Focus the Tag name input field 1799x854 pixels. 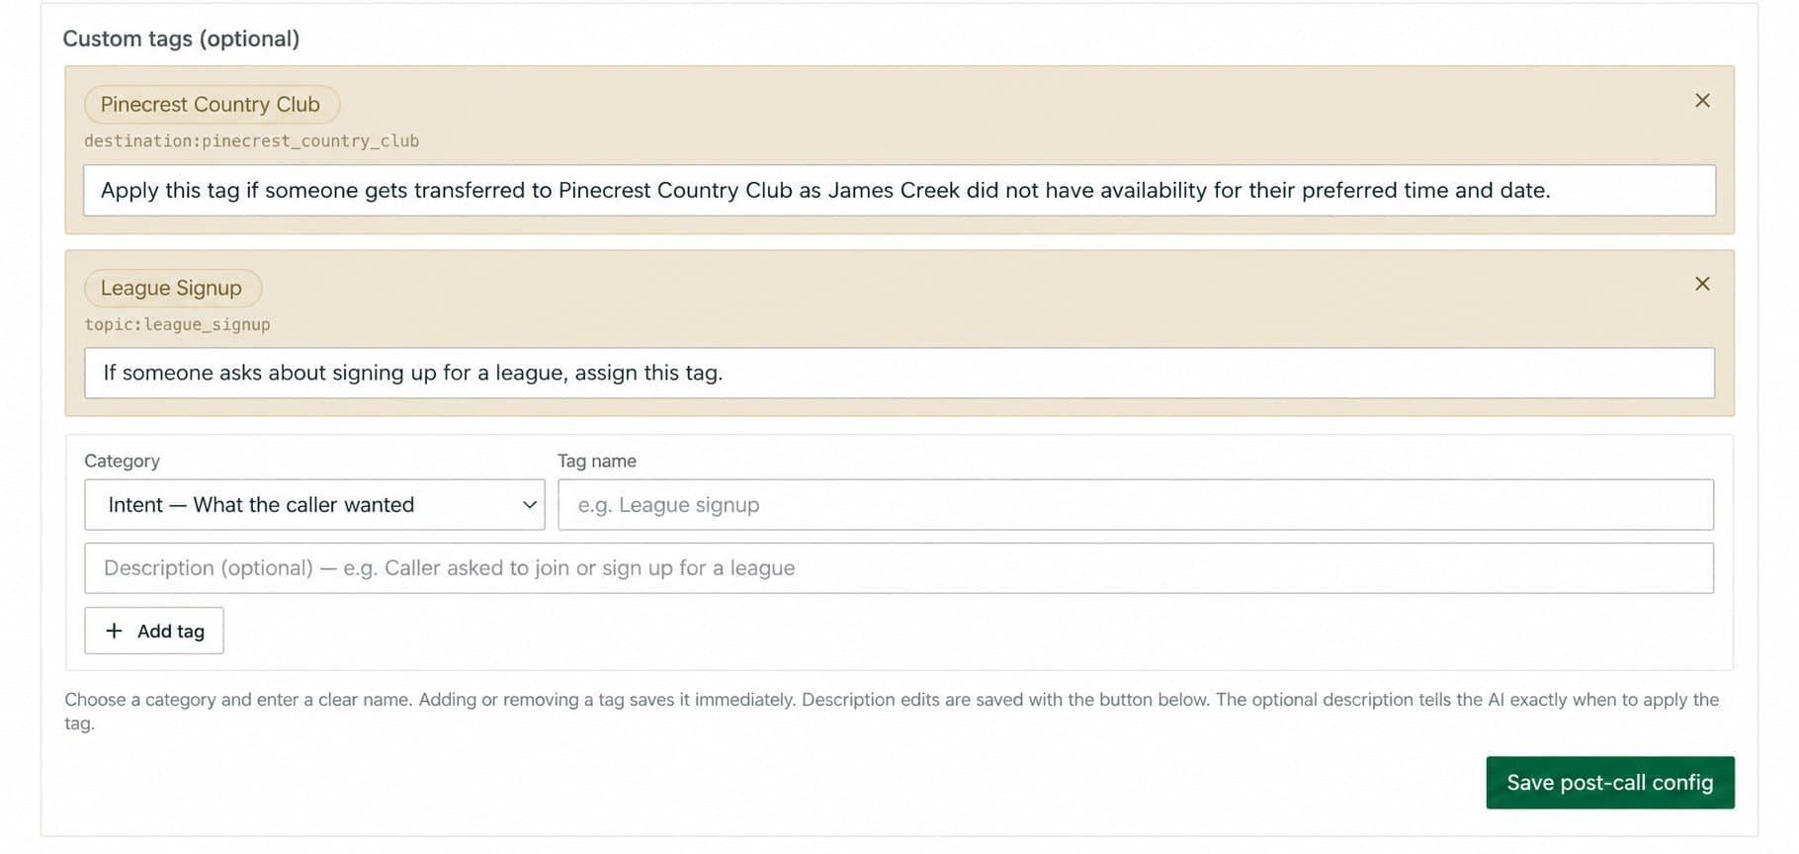(1136, 505)
